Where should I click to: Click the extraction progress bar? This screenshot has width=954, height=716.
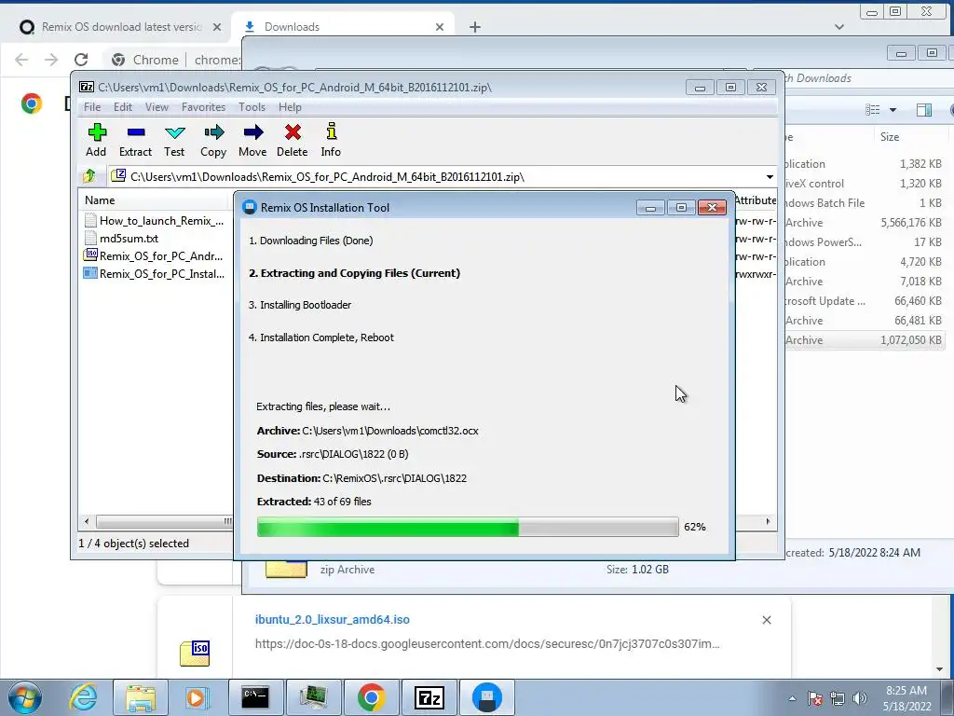(x=468, y=527)
